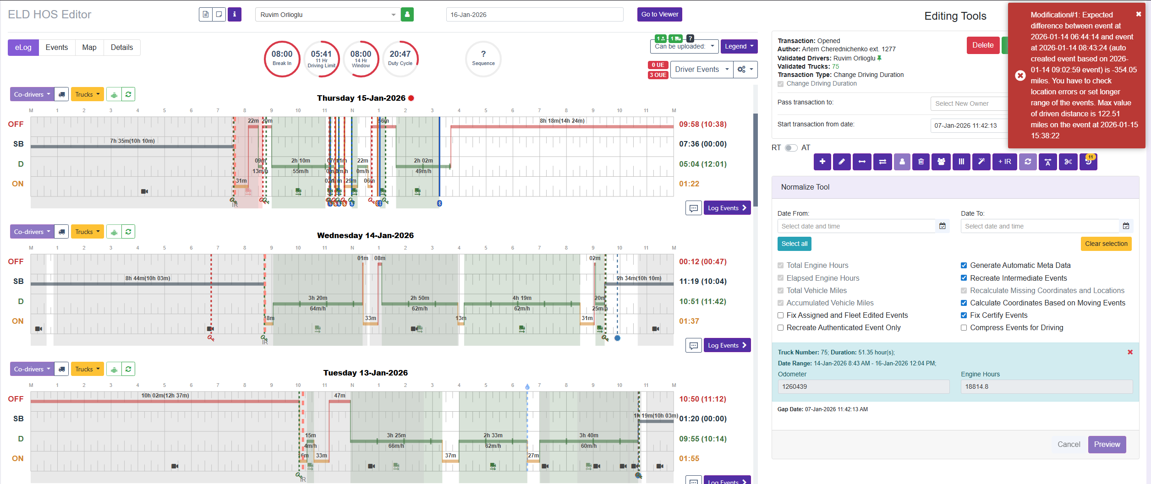Click the document icon in header
This screenshot has height=484, width=1151.
(x=206, y=15)
